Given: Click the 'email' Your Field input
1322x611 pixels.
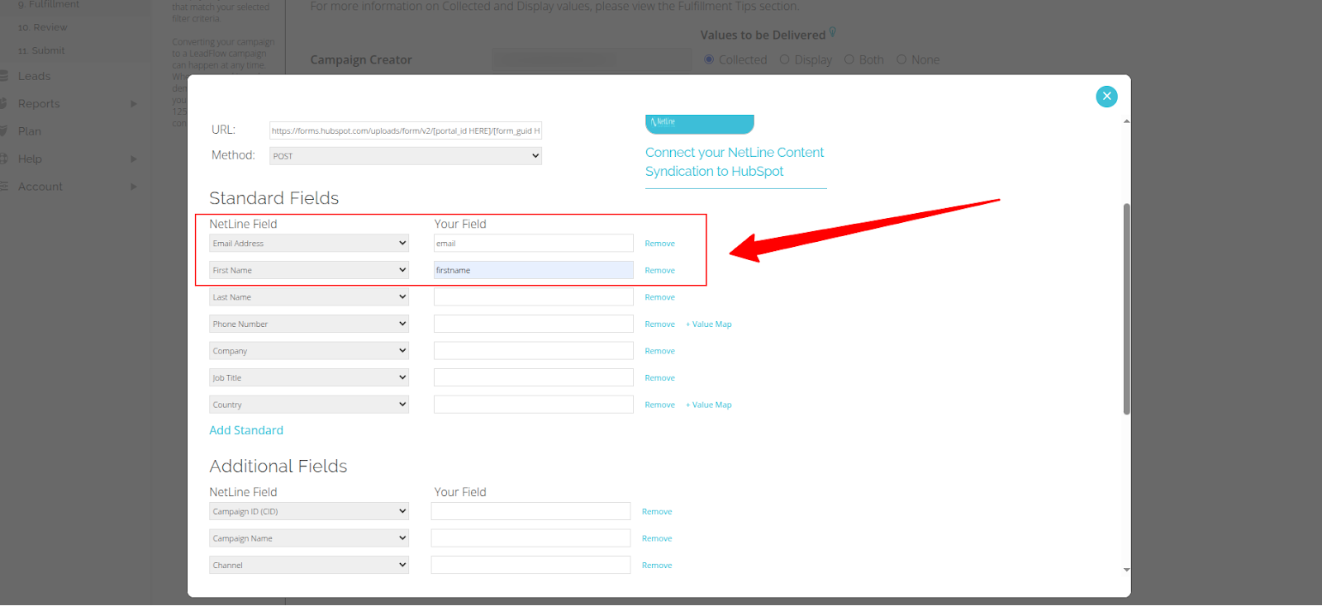Looking at the screenshot, I should (533, 244).
